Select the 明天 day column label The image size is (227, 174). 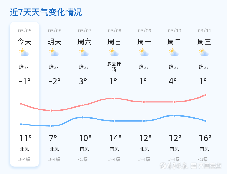[x=54, y=42]
